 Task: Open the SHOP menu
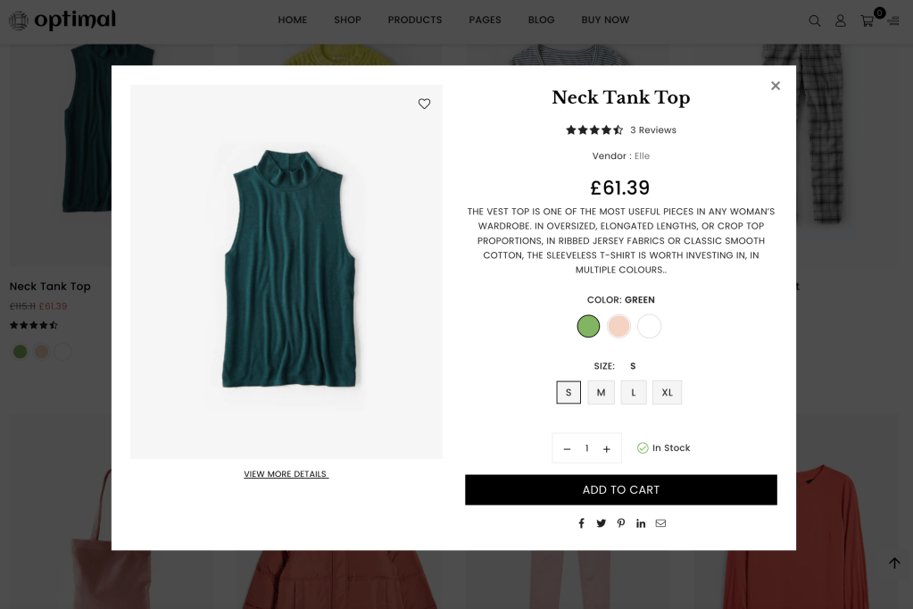point(347,20)
